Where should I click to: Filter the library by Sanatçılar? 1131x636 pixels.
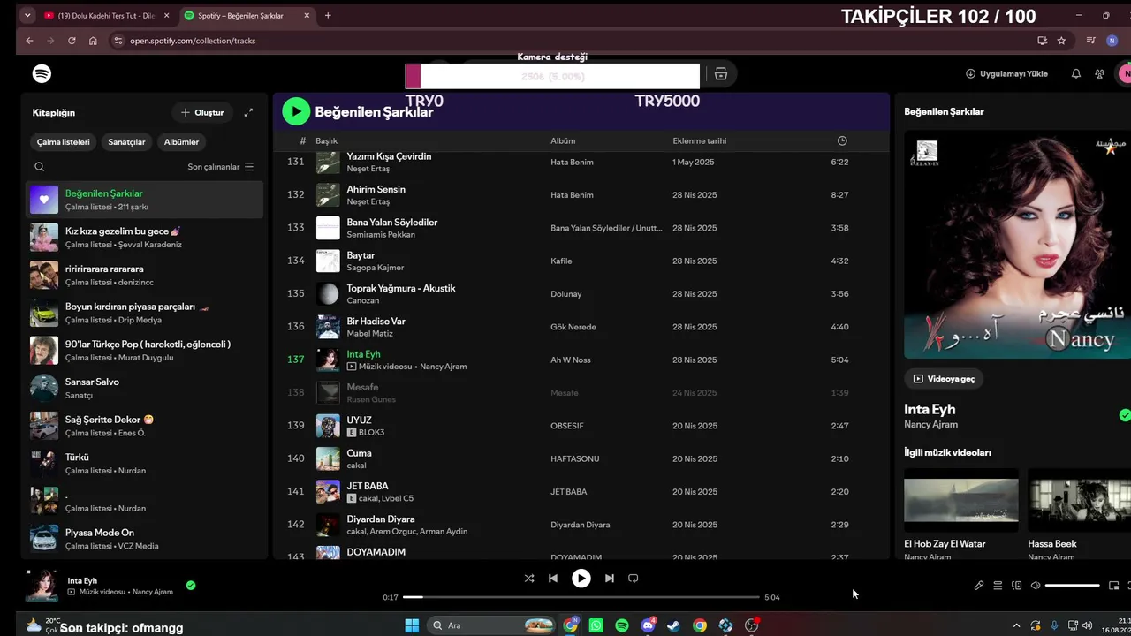[126, 142]
